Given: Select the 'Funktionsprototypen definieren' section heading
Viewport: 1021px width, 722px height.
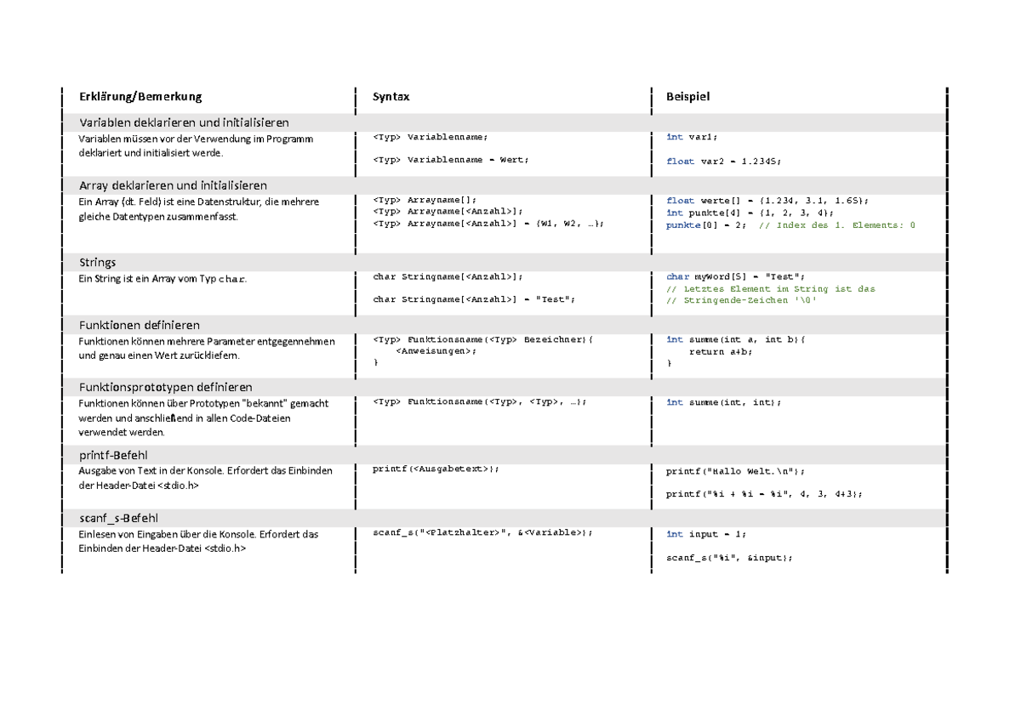Looking at the screenshot, I should pyautogui.click(x=165, y=387).
